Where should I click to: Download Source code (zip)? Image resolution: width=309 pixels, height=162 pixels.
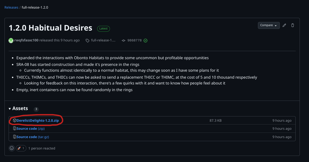30,129
